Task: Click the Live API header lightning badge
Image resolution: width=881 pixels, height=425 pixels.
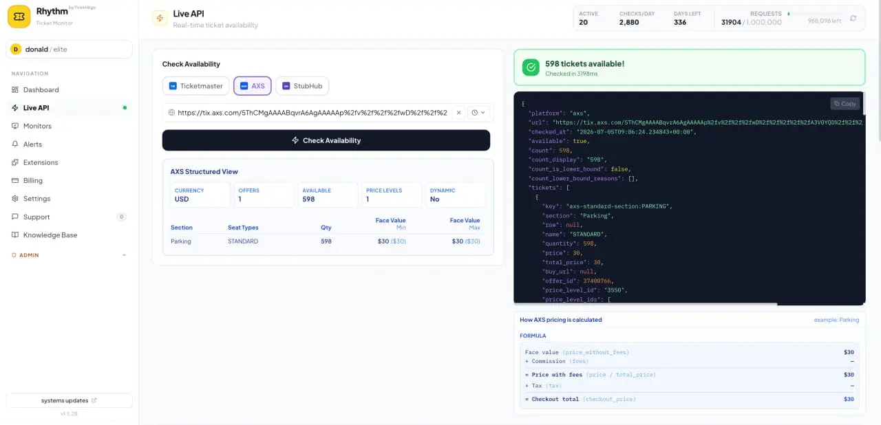Action: [160, 19]
